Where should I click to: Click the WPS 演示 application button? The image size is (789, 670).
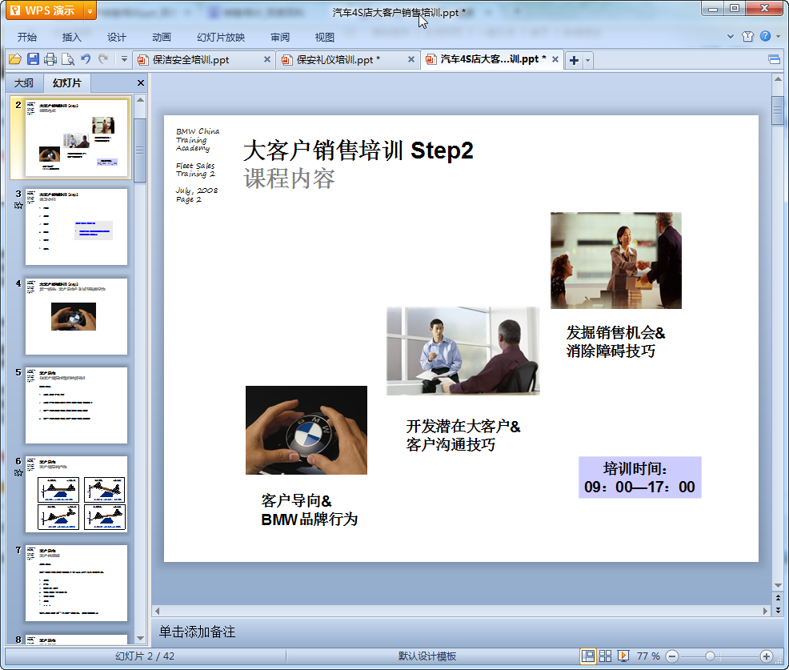45,10
